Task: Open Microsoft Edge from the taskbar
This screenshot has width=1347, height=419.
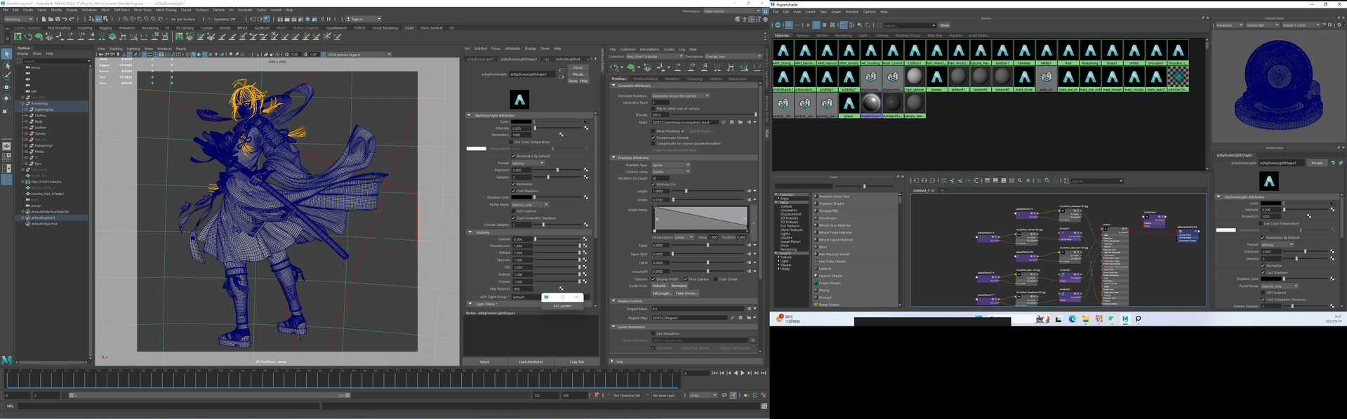Action: click(x=1073, y=319)
